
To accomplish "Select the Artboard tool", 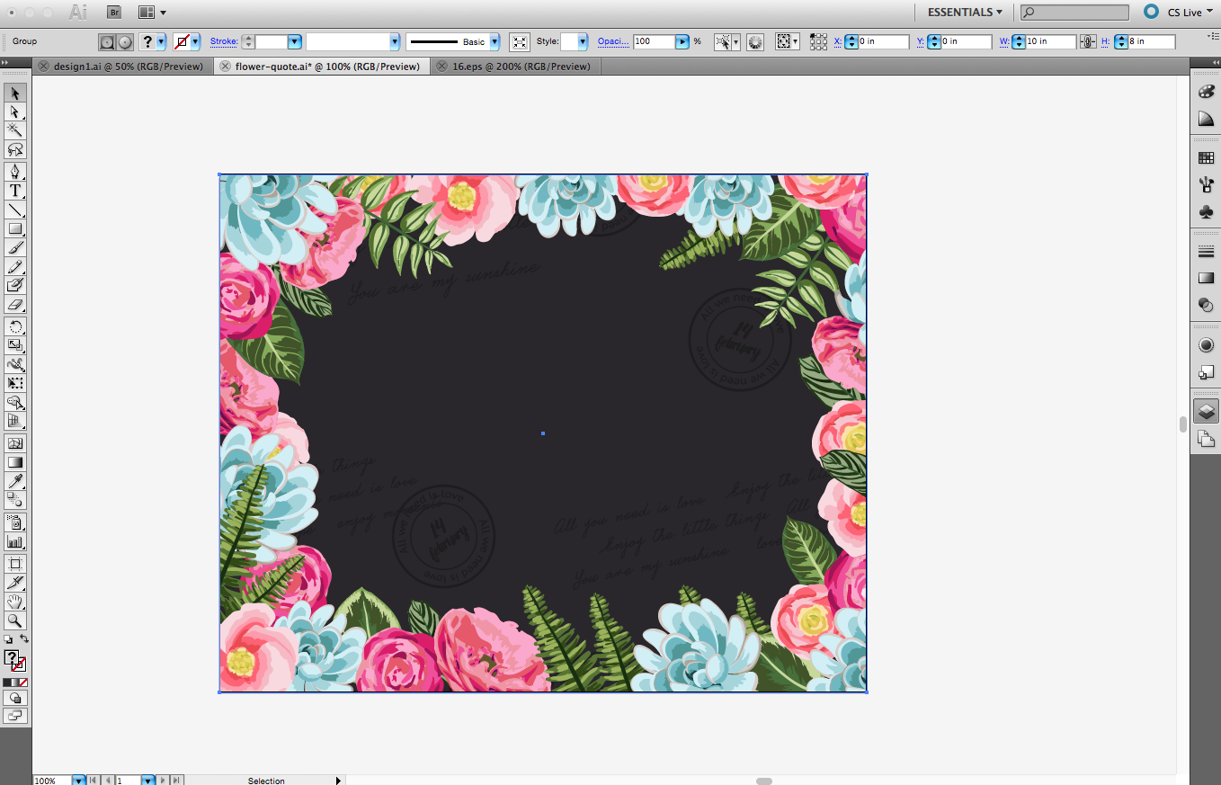I will pyautogui.click(x=15, y=564).
